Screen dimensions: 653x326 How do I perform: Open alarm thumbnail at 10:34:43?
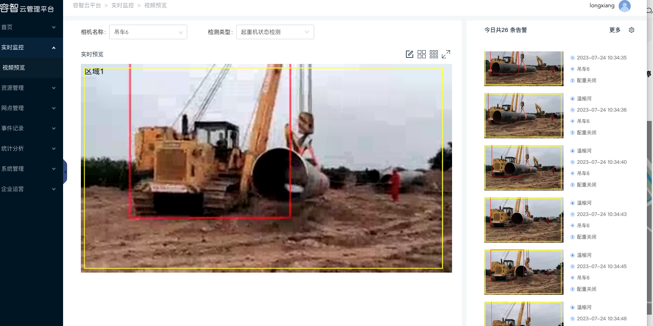[x=524, y=220]
